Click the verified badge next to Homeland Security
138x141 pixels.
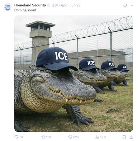coord(49,5)
